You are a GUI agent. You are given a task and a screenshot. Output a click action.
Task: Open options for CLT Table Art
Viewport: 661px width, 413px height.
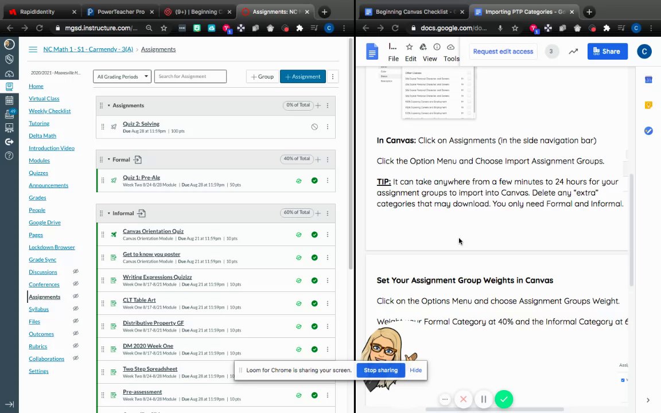[328, 303]
